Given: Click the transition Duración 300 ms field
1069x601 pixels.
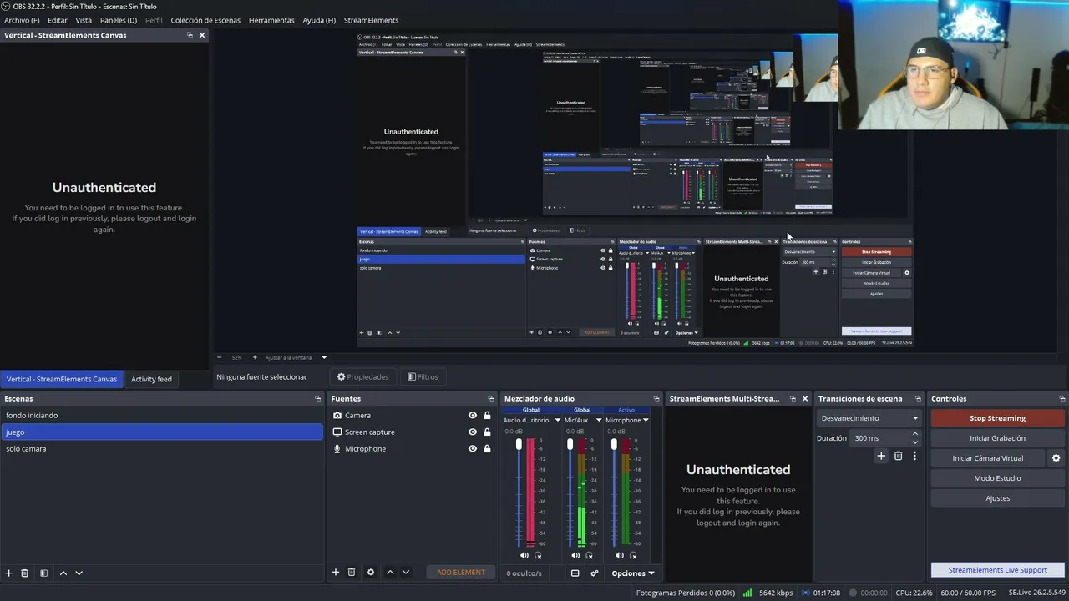Looking at the screenshot, I should [x=880, y=438].
